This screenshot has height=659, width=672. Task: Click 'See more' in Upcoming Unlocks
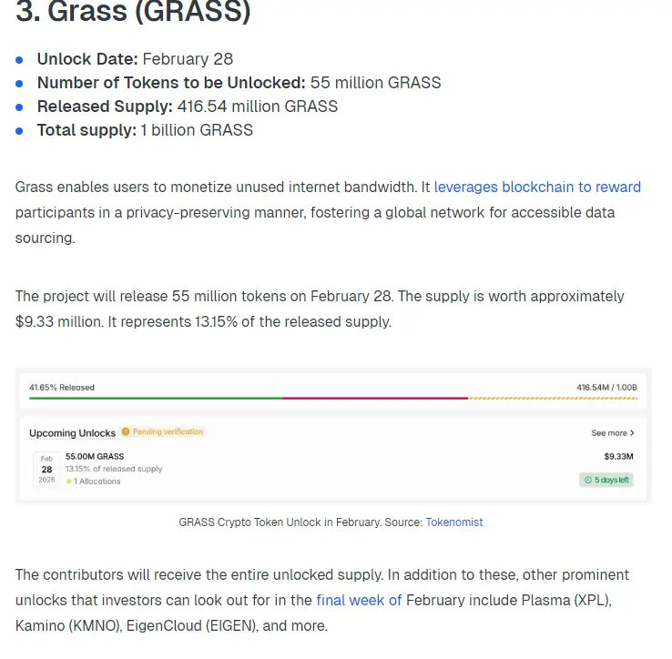coord(608,433)
